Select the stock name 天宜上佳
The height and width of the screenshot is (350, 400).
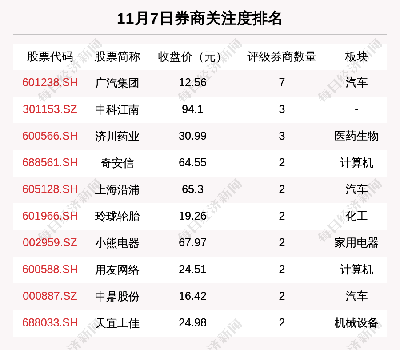(117, 323)
